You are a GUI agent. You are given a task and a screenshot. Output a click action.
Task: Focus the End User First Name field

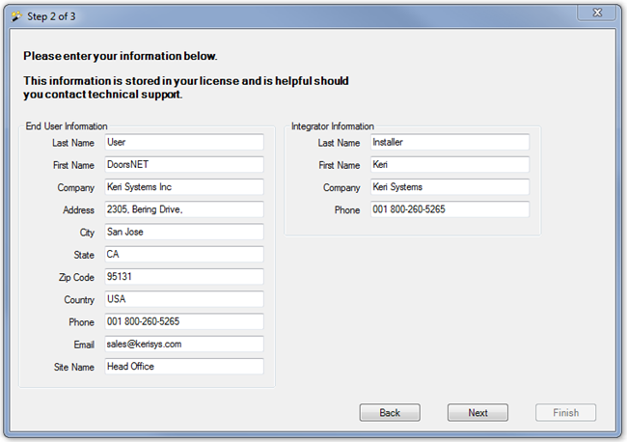[183, 165]
